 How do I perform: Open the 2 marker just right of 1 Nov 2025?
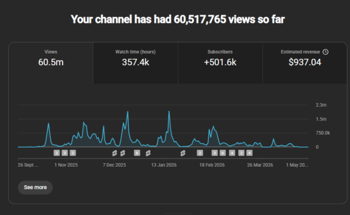(x=73, y=153)
